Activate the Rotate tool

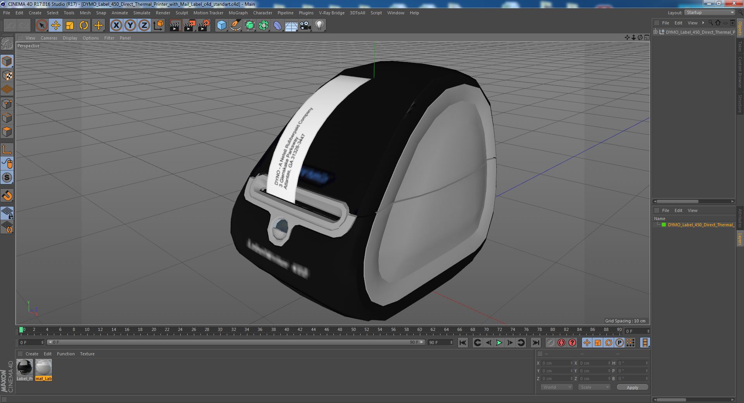pos(84,26)
